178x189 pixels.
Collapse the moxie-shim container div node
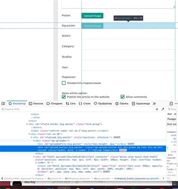point(34,157)
